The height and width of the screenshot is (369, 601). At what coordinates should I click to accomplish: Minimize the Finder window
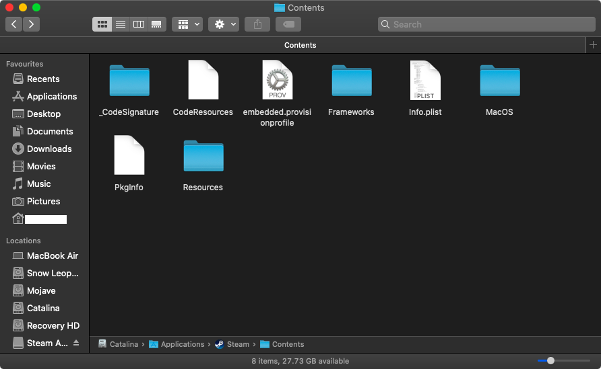point(23,7)
